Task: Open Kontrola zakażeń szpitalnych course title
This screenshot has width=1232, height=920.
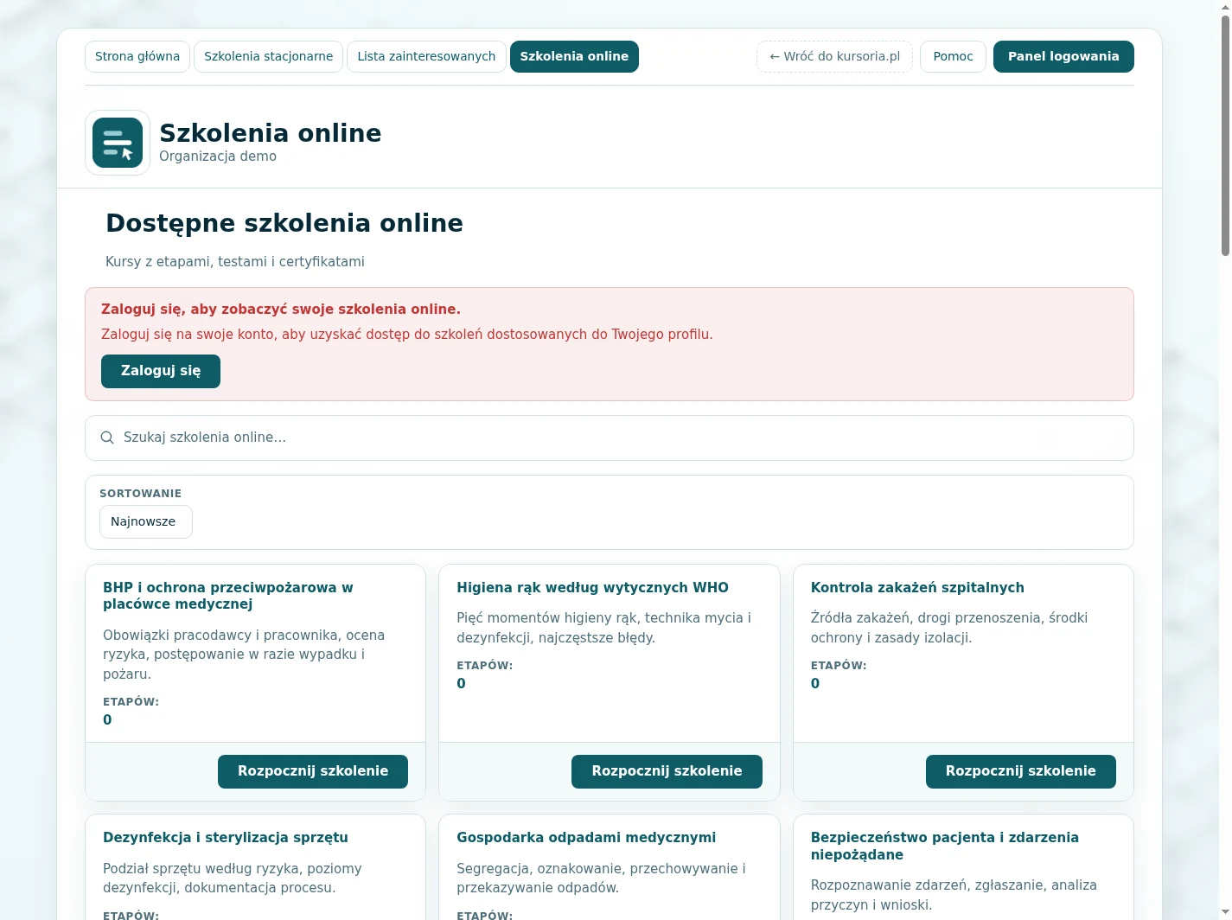Action: 917,588
